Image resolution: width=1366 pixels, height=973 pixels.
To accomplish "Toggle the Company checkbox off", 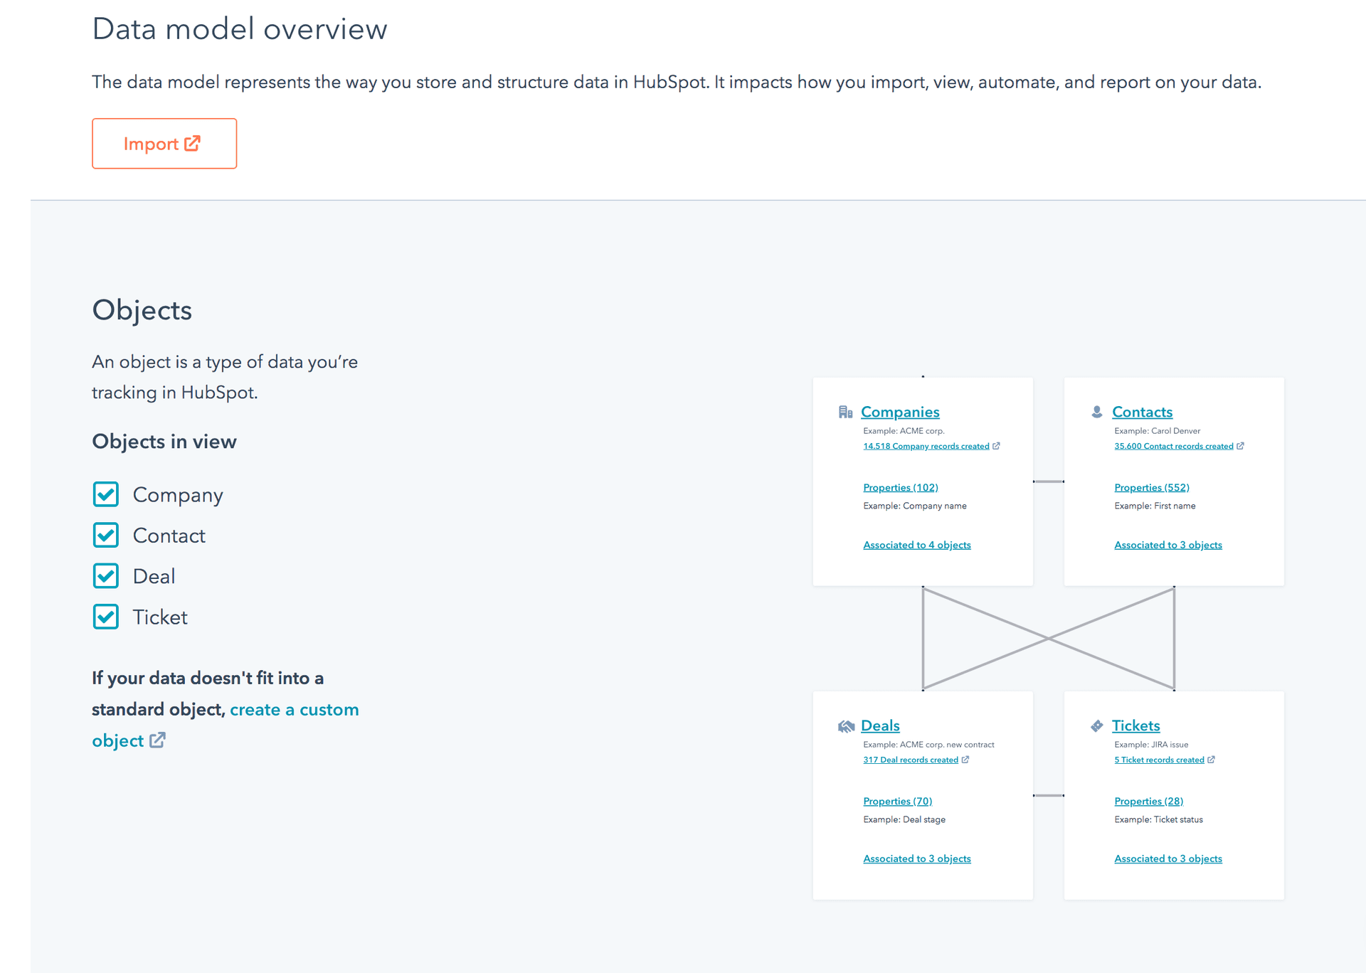I will [105, 494].
